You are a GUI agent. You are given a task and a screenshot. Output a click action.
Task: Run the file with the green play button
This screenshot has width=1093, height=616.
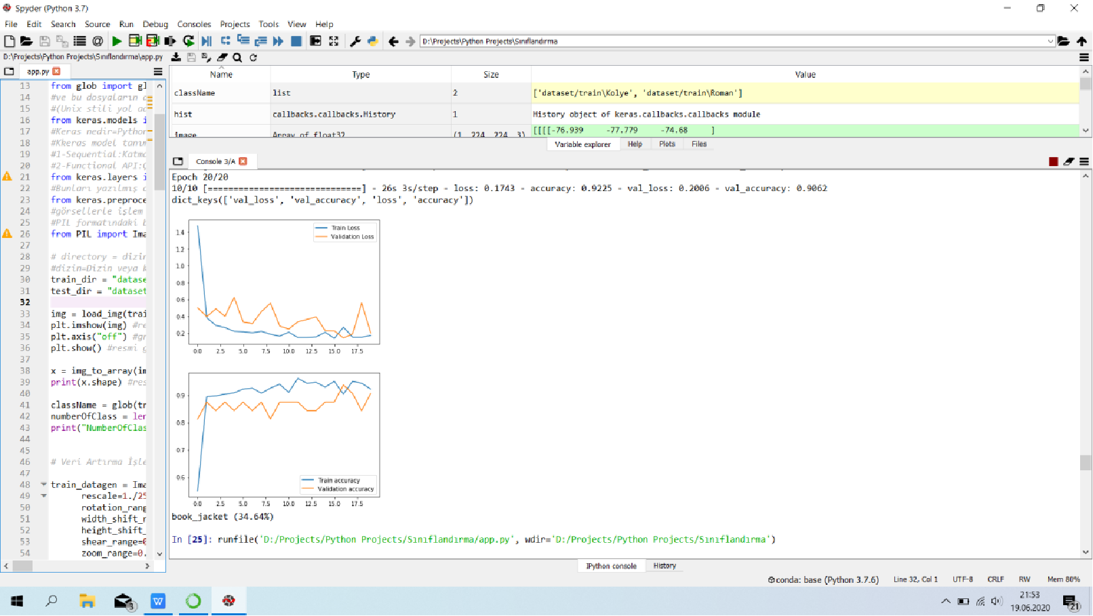[x=117, y=41]
